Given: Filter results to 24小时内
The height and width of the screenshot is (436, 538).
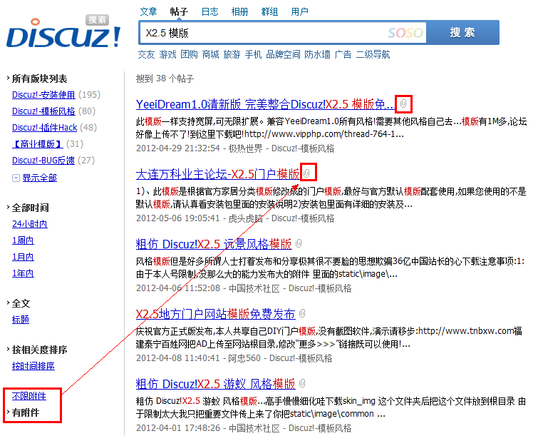Looking at the screenshot, I should [30, 224].
